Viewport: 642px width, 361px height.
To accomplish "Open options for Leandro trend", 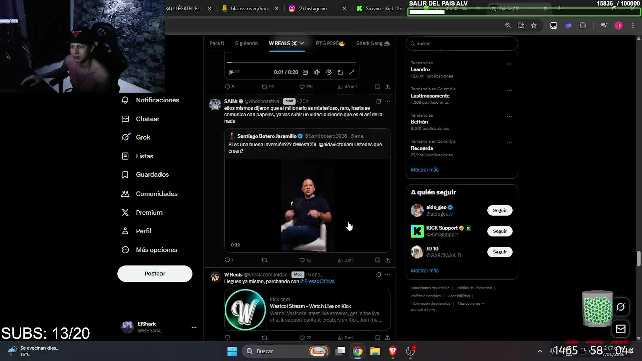I will (x=509, y=64).
